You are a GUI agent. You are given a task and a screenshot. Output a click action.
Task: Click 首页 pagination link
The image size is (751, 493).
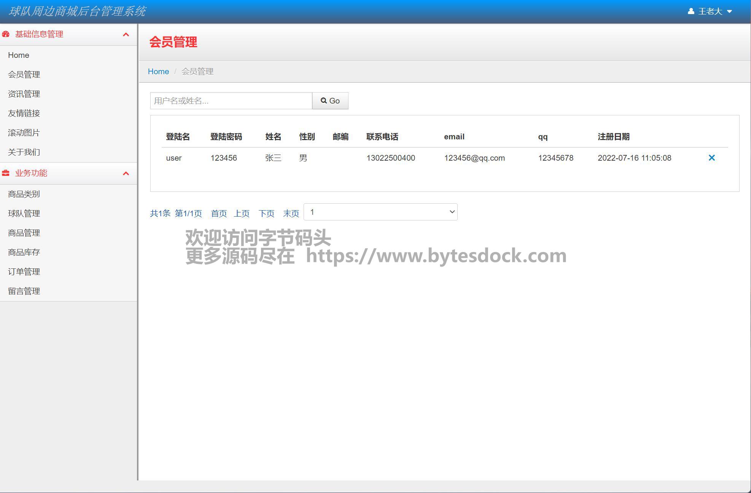[x=219, y=214]
